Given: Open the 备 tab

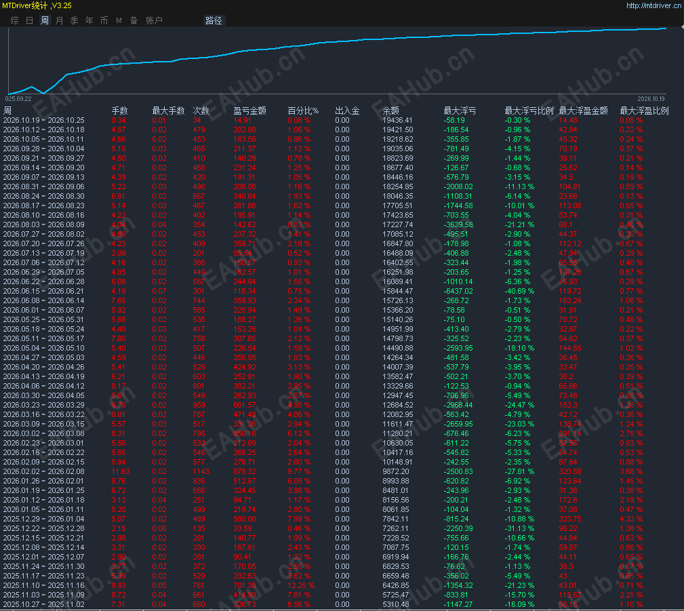Looking at the screenshot, I should (x=134, y=20).
